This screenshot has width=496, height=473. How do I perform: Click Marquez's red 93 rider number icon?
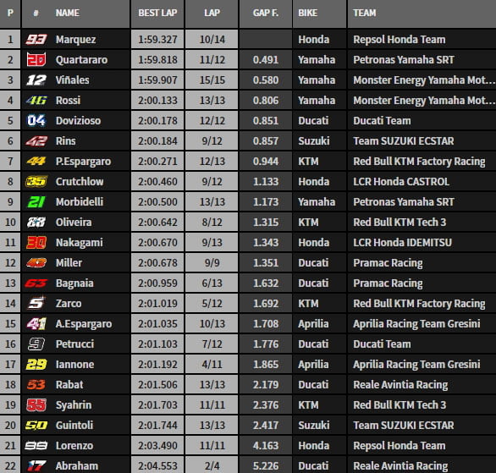(x=36, y=40)
